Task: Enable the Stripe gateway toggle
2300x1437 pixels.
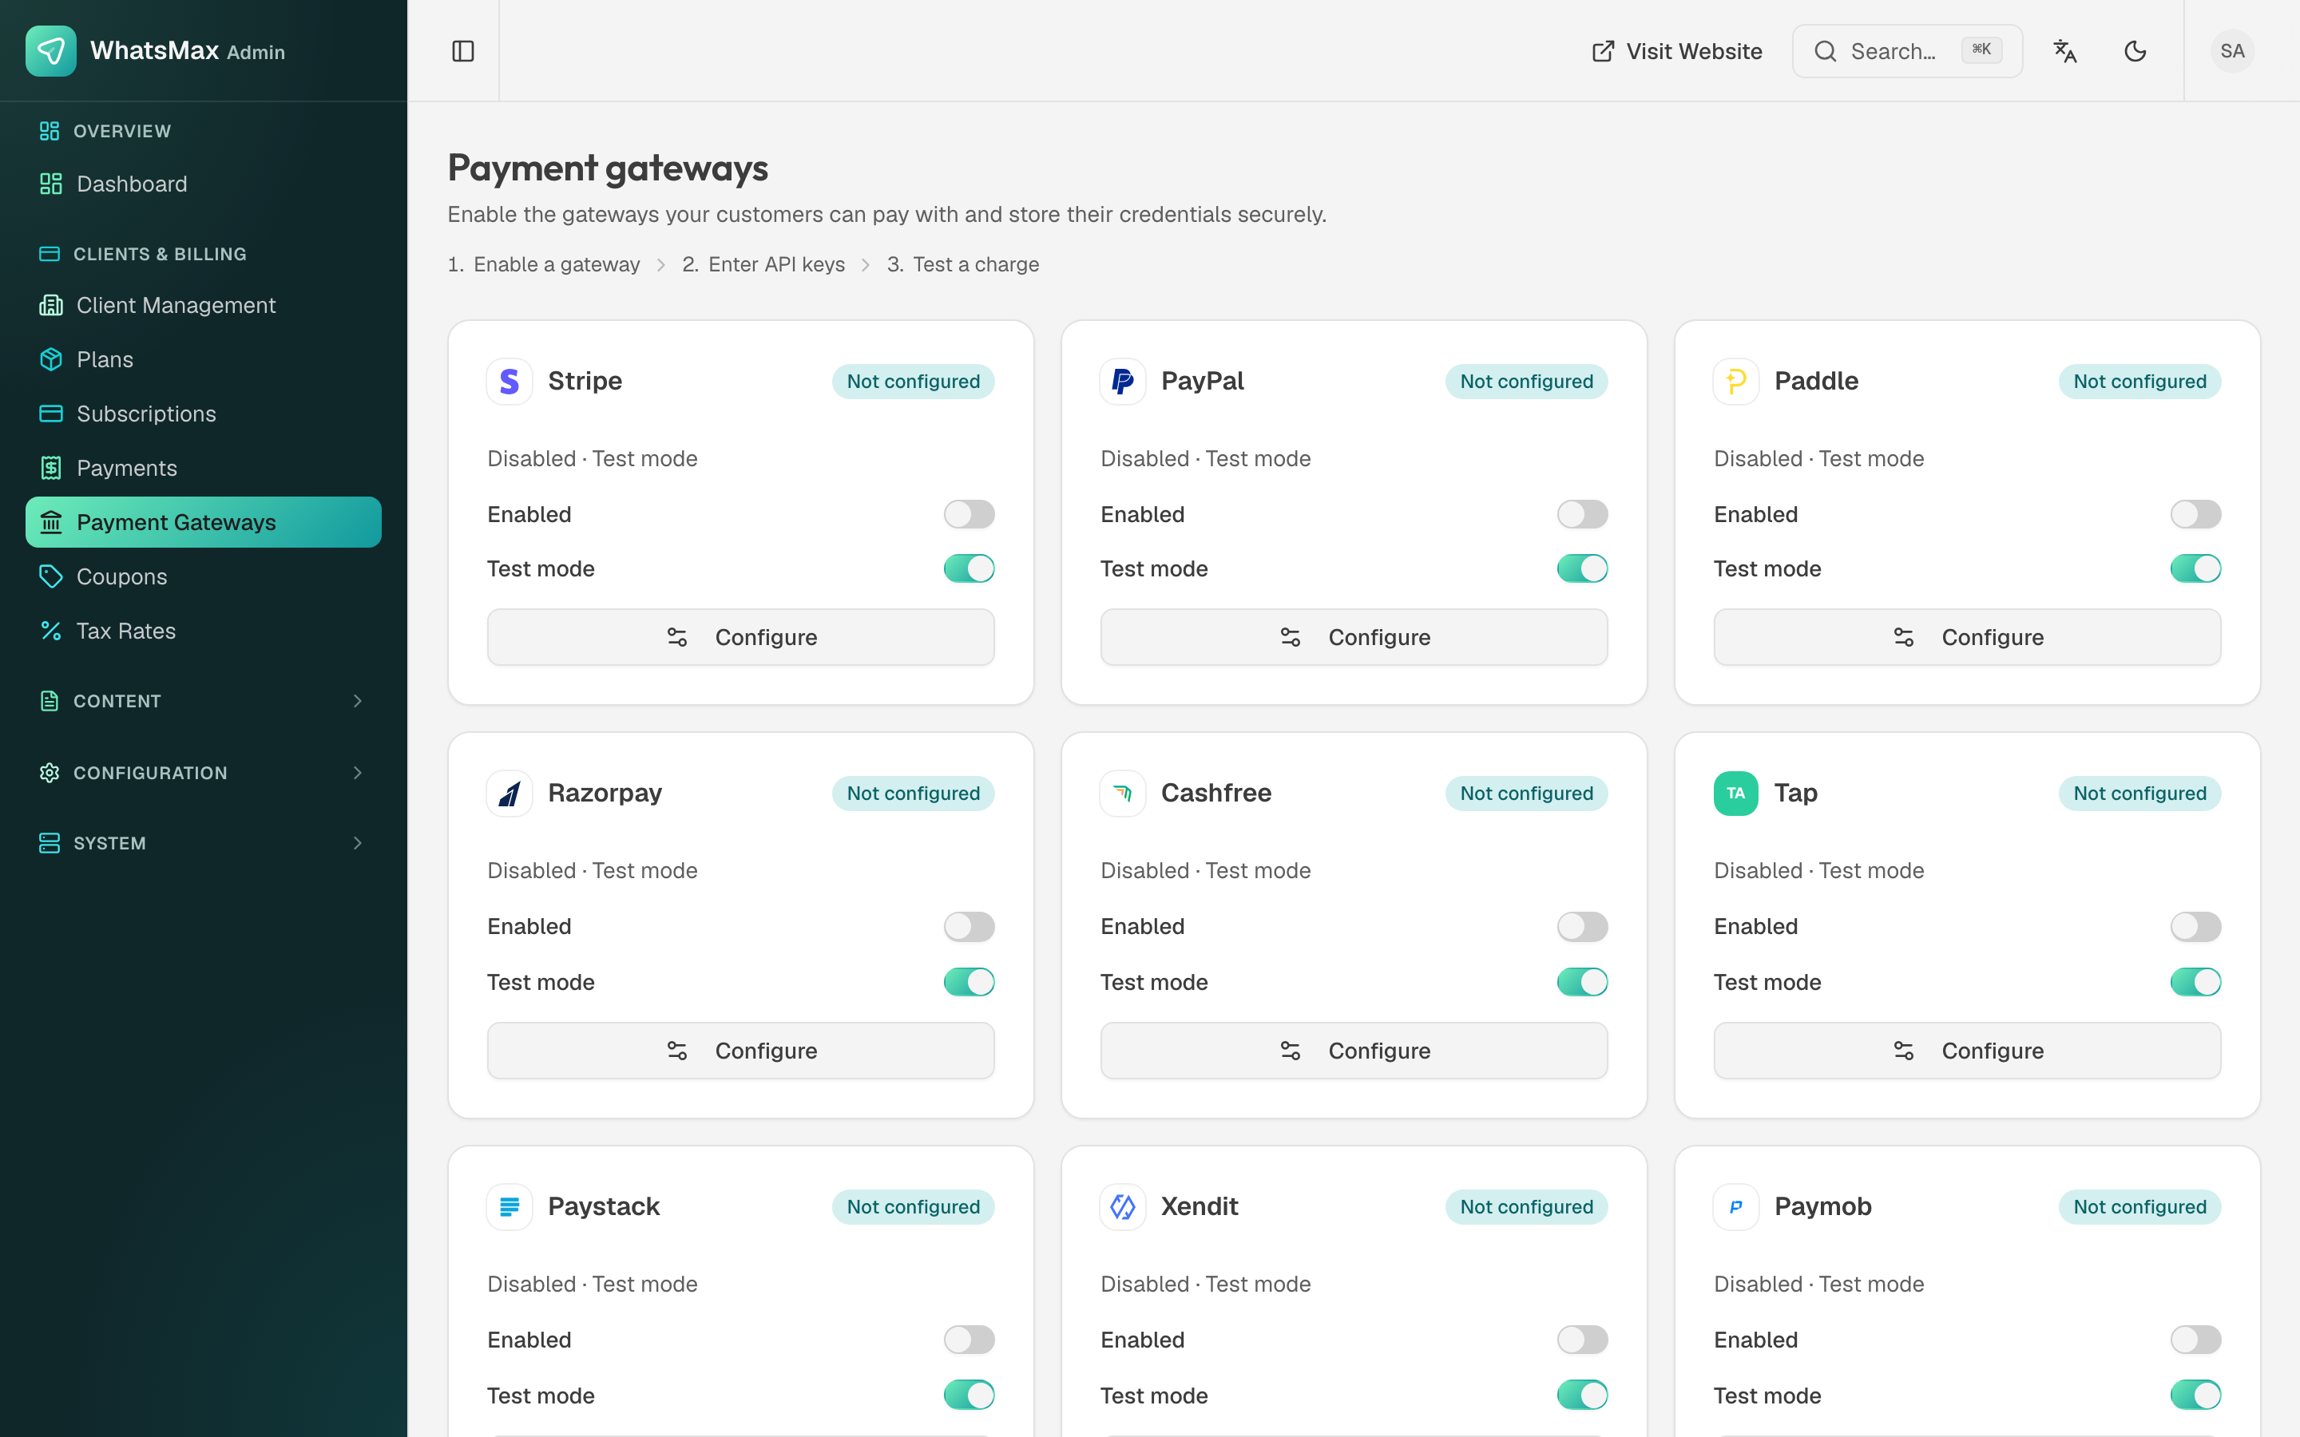Action: (x=969, y=514)
